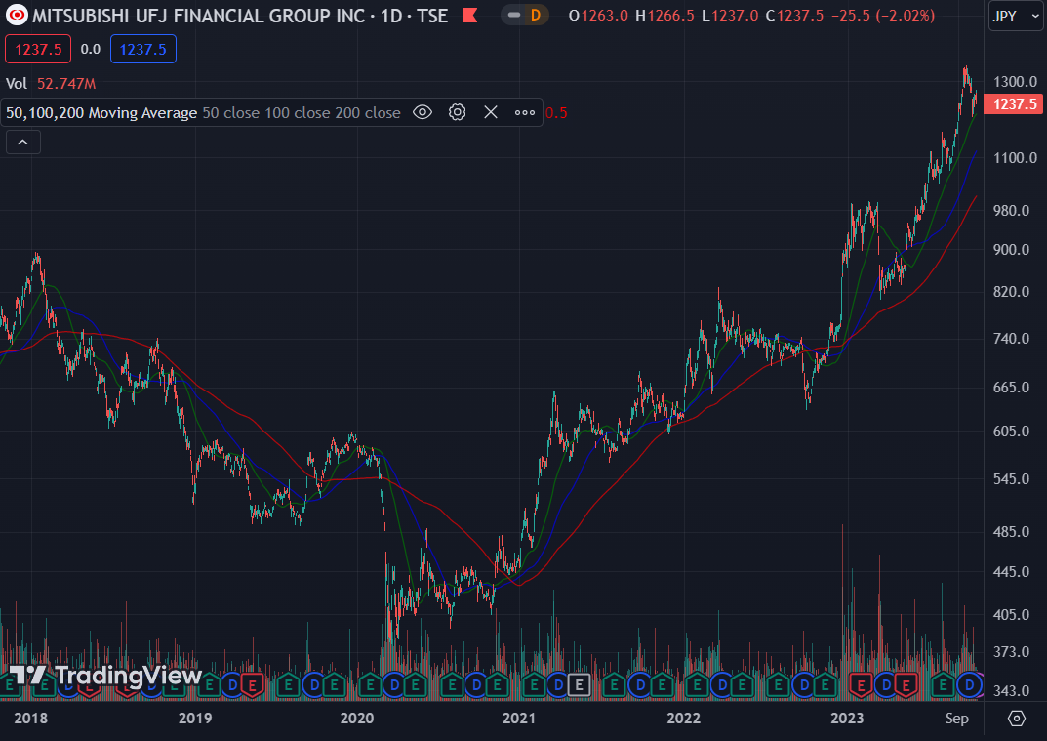
Task: Click the 605.0 price axis label
Action: click(1011, 431)
